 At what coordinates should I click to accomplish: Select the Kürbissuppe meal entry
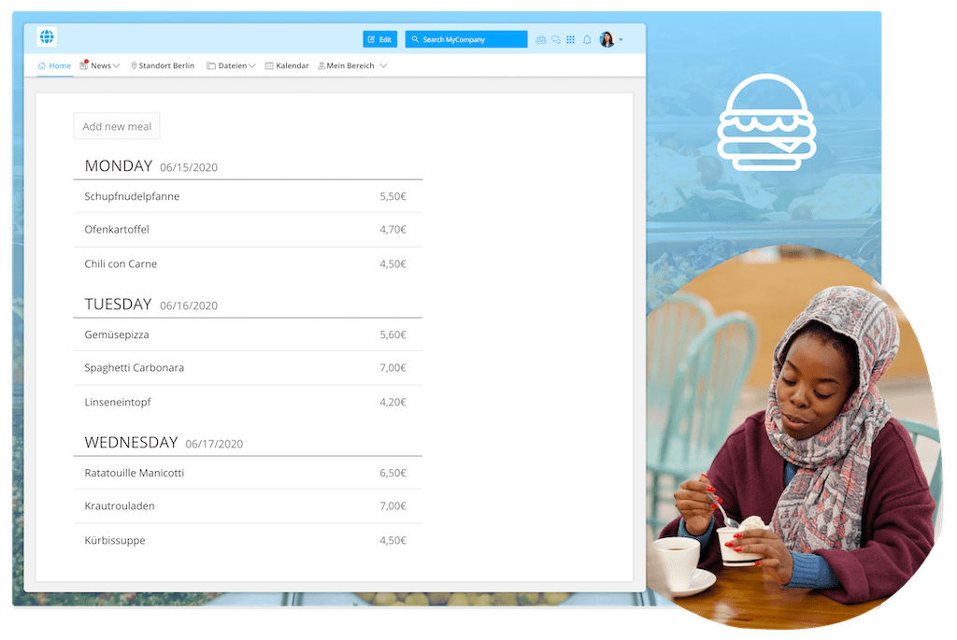tap(247, 540)
